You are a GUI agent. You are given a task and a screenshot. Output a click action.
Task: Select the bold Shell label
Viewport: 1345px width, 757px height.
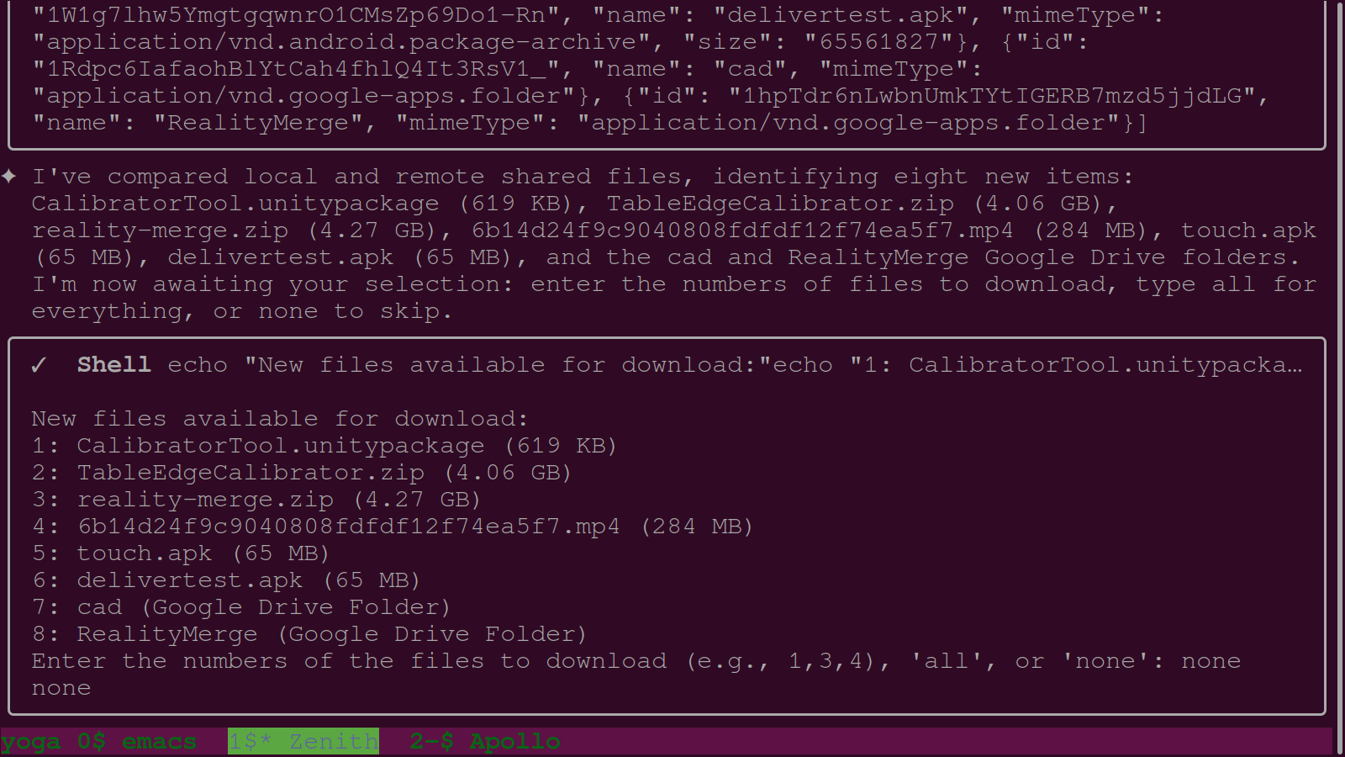pos(113,365)
